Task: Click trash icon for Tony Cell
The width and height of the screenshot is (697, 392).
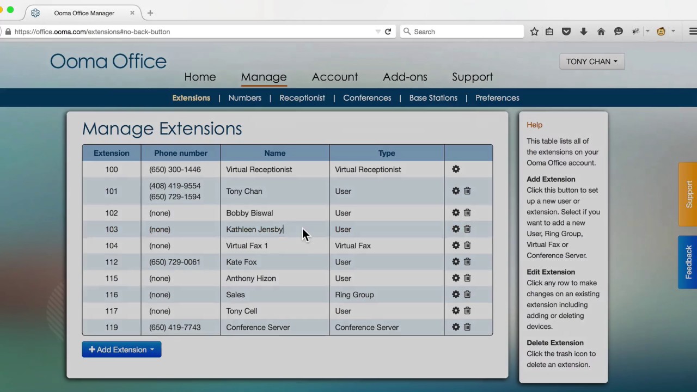Action: pos(467,311)
